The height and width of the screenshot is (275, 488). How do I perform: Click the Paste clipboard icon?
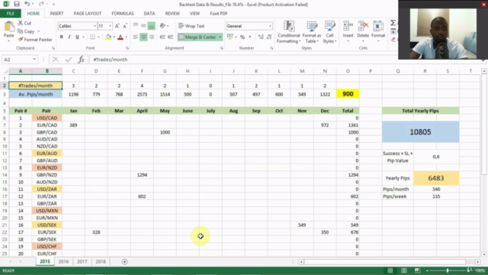(x=9, y=27)
